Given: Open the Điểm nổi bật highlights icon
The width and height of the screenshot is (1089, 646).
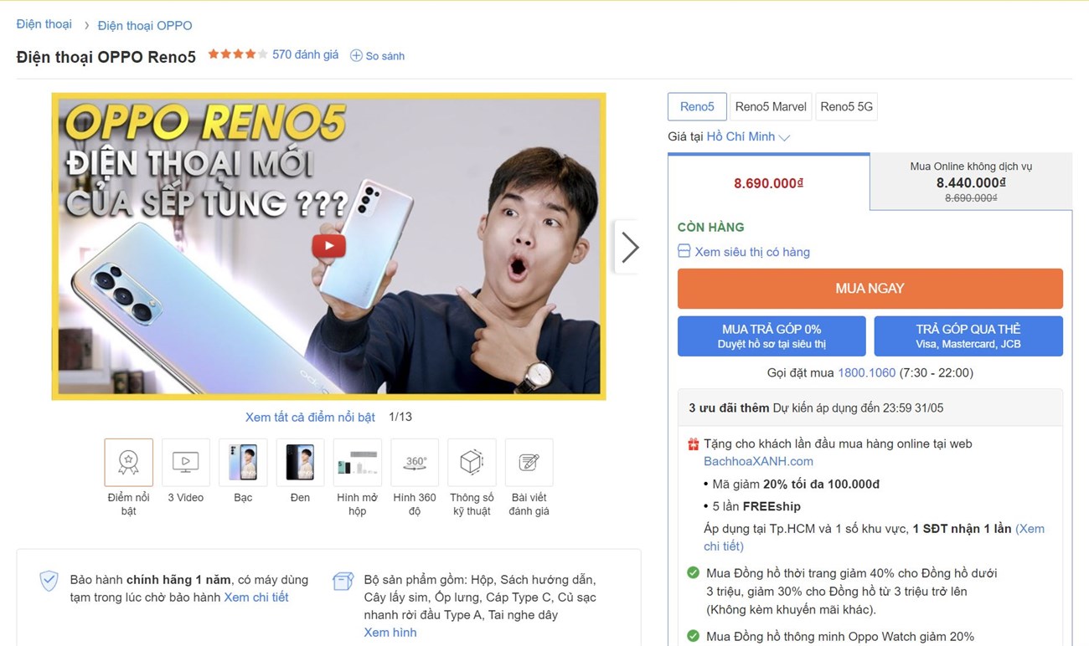Looking at the screenshot, I should 128,462.
